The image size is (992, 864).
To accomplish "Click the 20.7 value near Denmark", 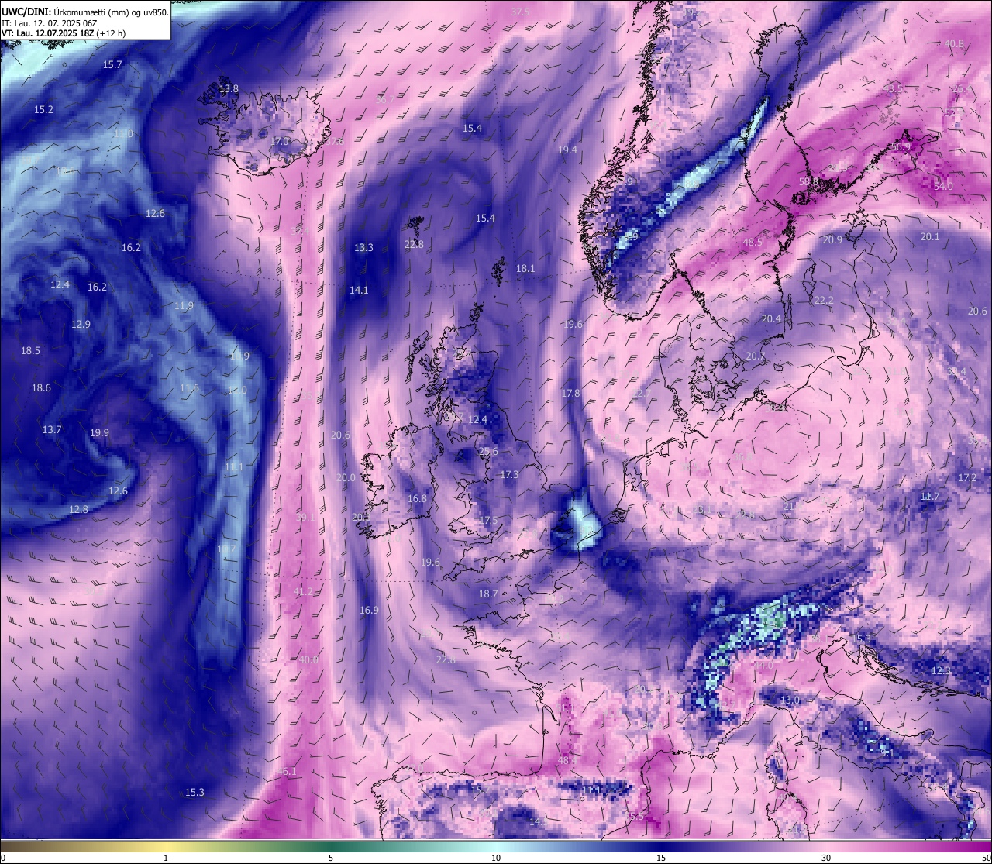I will point(756,356).
